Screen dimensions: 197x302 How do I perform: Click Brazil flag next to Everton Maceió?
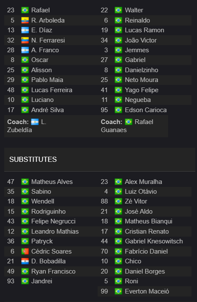tap(118, 291)
